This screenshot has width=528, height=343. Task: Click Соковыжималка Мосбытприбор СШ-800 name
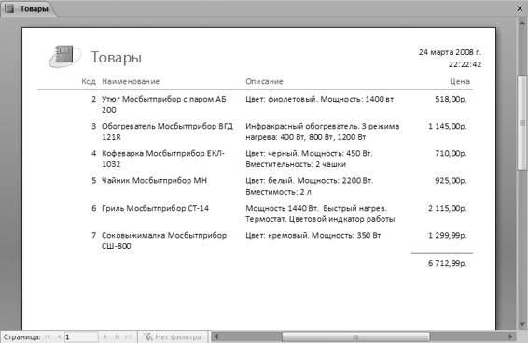click(164, 240)
